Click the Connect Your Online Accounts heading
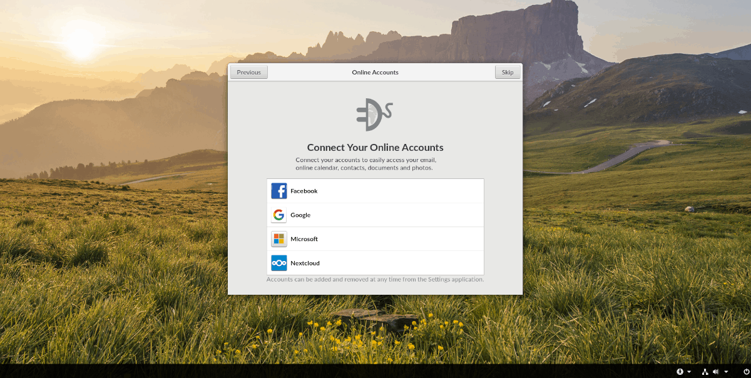 (x=375, y=148)
